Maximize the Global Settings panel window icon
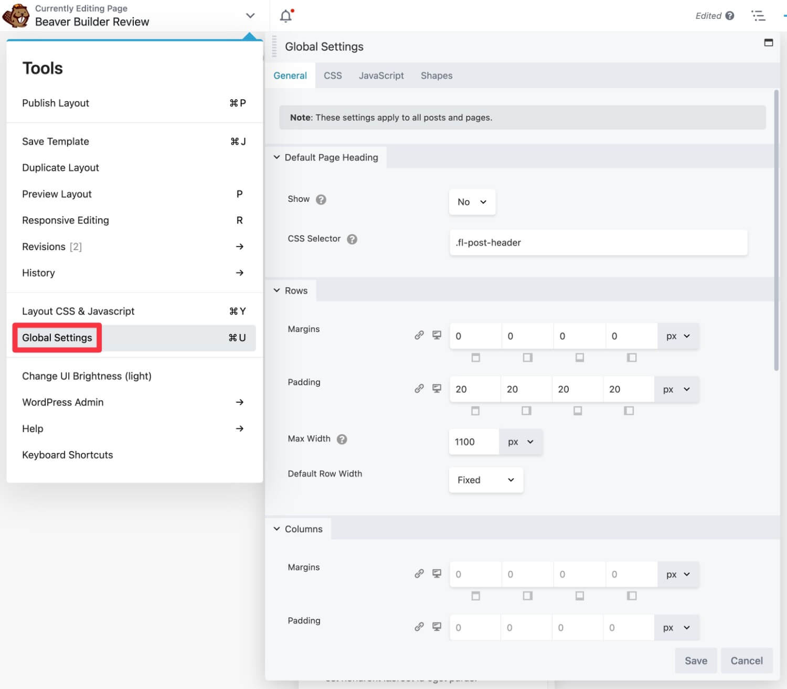Image resolution: width=787 pixels, height=689 pixels. point(769,42)
